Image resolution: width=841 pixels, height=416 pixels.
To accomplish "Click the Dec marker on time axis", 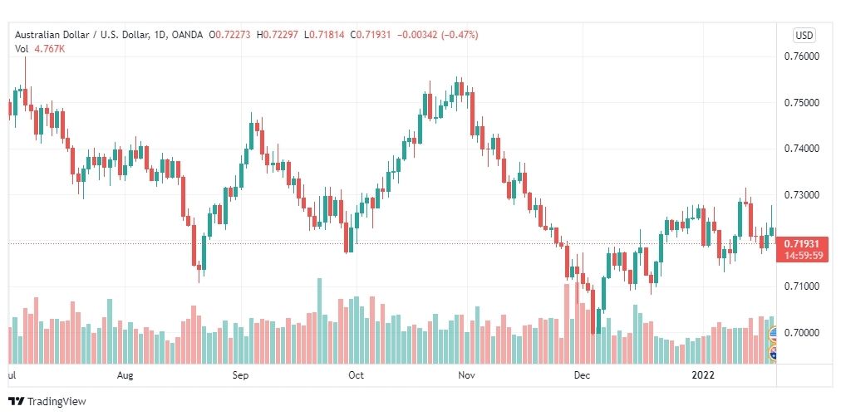I will coord(582,375).
